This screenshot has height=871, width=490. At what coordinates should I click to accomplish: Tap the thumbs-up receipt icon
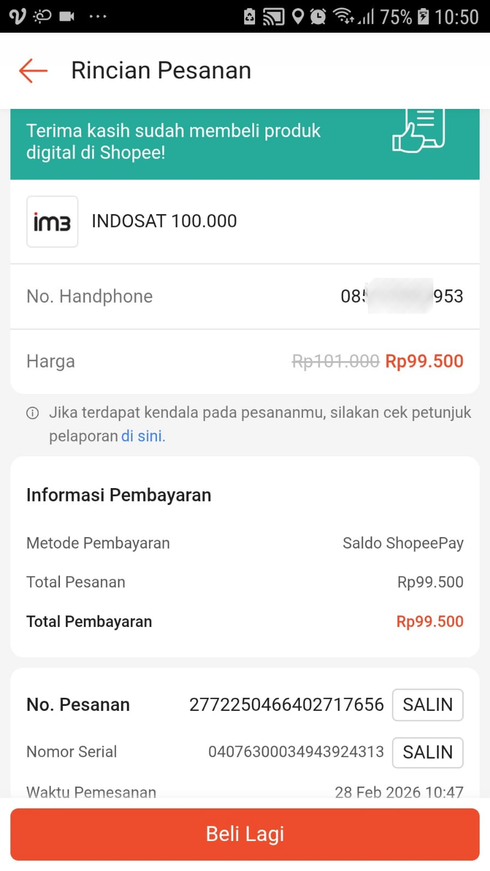pyautogui.click(x=419, y=131)
